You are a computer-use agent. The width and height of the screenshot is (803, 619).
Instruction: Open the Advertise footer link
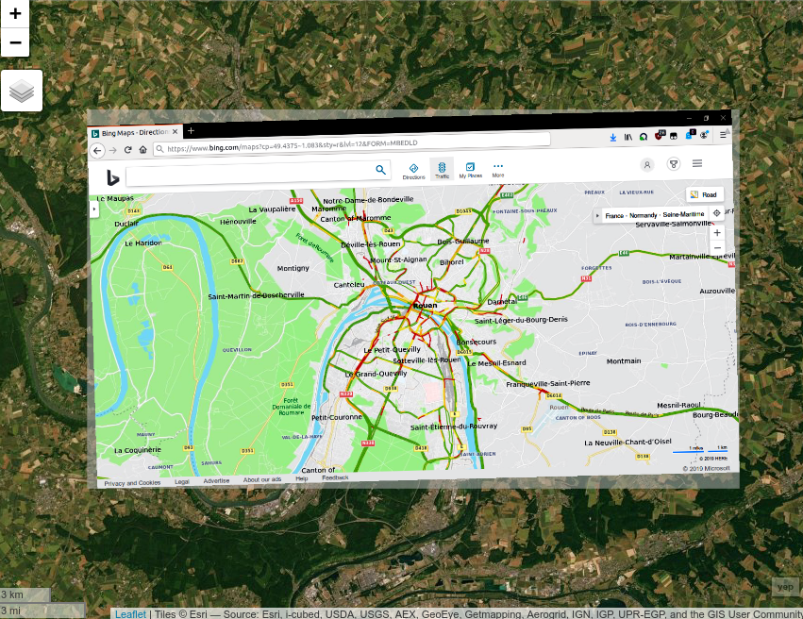216,480
